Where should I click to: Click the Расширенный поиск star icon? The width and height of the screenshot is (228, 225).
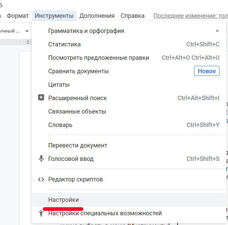click(x=41, y=98)
